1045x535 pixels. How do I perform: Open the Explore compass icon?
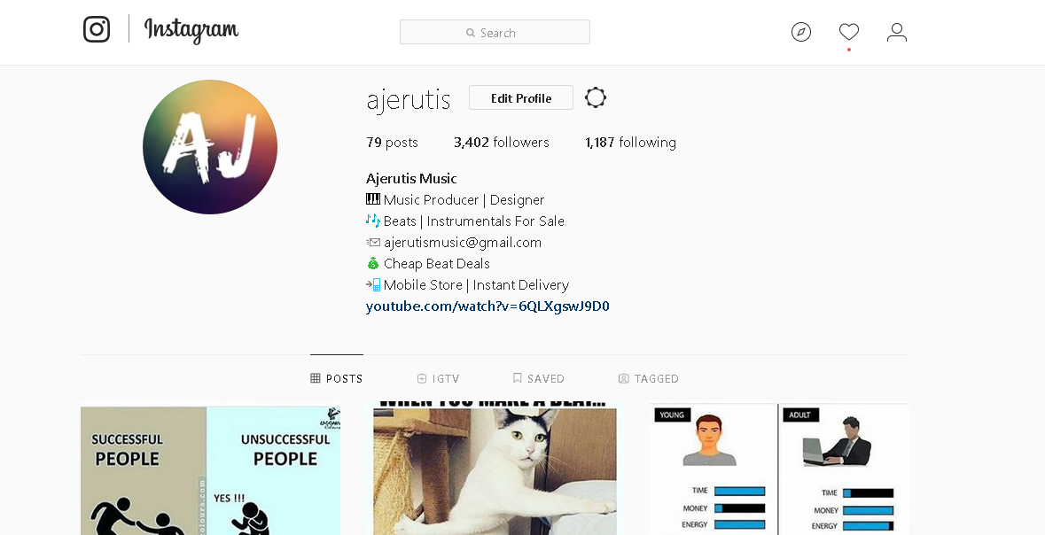click(801, 32)
